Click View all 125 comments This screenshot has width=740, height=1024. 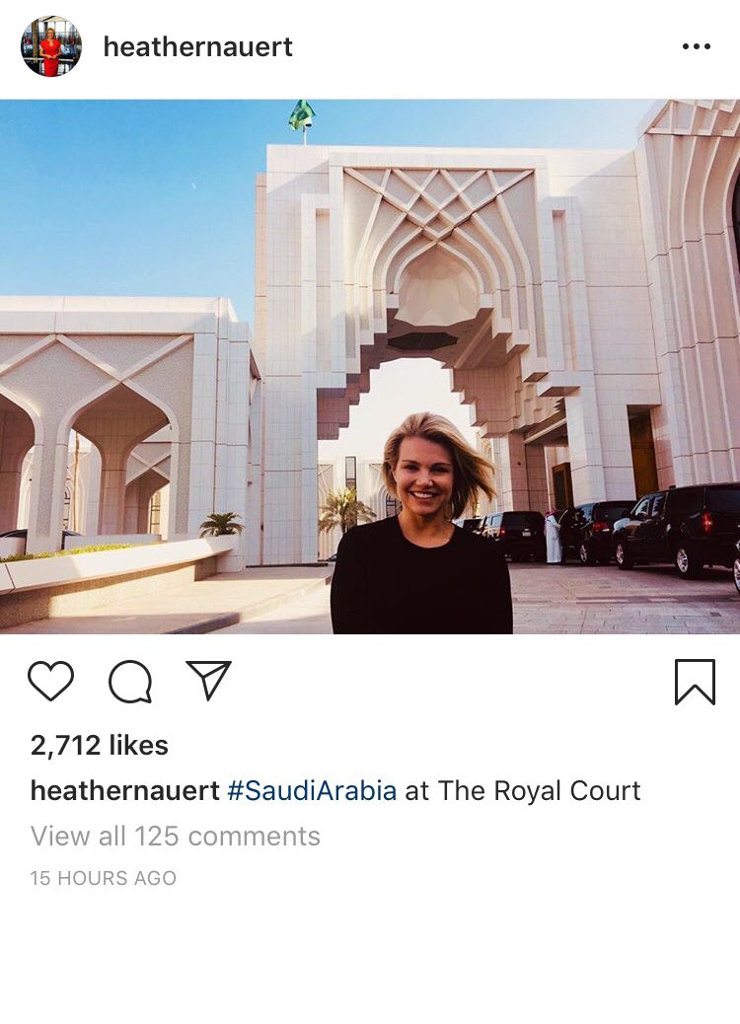175,836
